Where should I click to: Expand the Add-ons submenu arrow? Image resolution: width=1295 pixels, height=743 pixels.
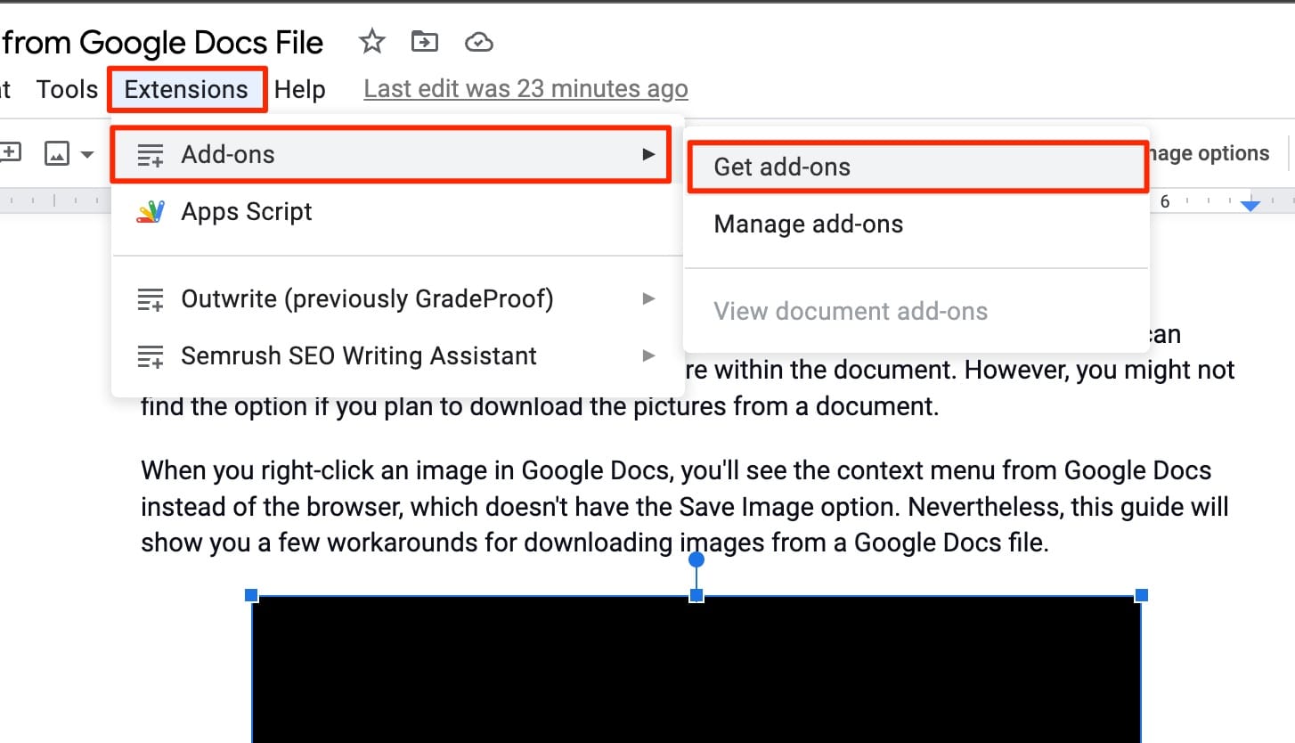coord(649,155)
